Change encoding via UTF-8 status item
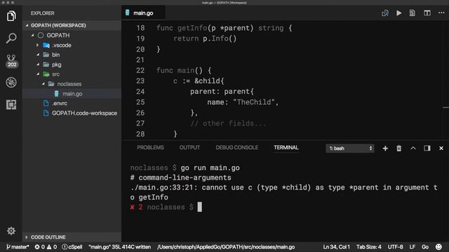The width and height of the screenshot is (449, 252). pyautogui.click(x=395, y=247)
